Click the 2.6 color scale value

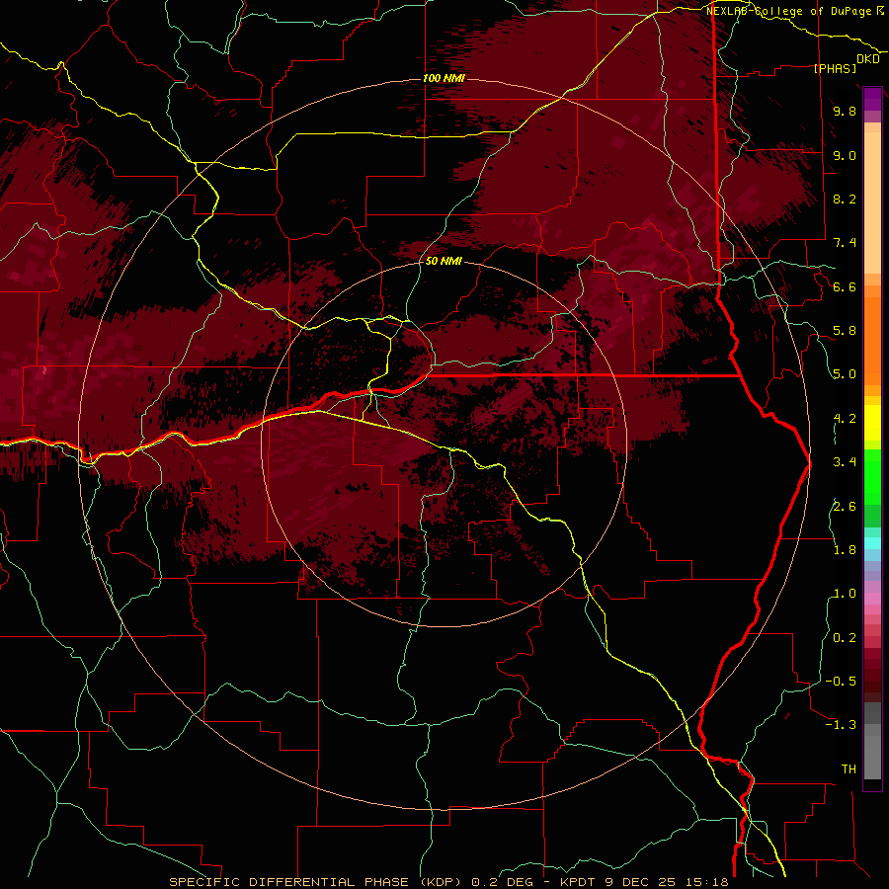(845, 506)
